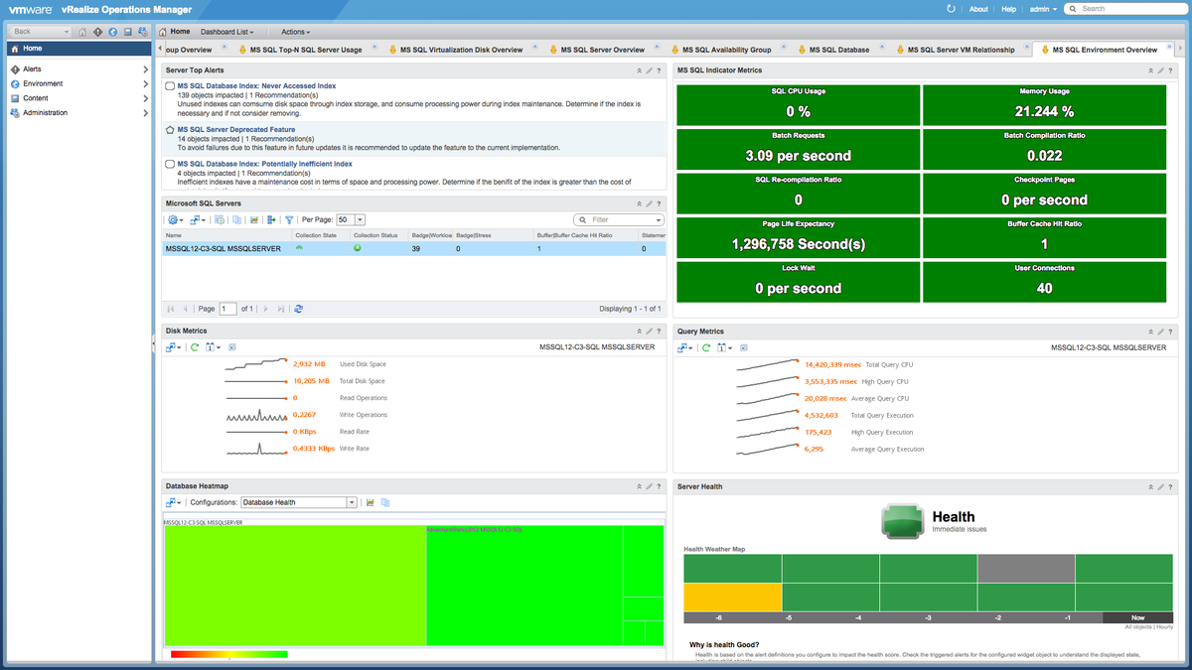Switch to MS SQL Server Overview tab
The image size is (1192, 670).
coord(602,50)
